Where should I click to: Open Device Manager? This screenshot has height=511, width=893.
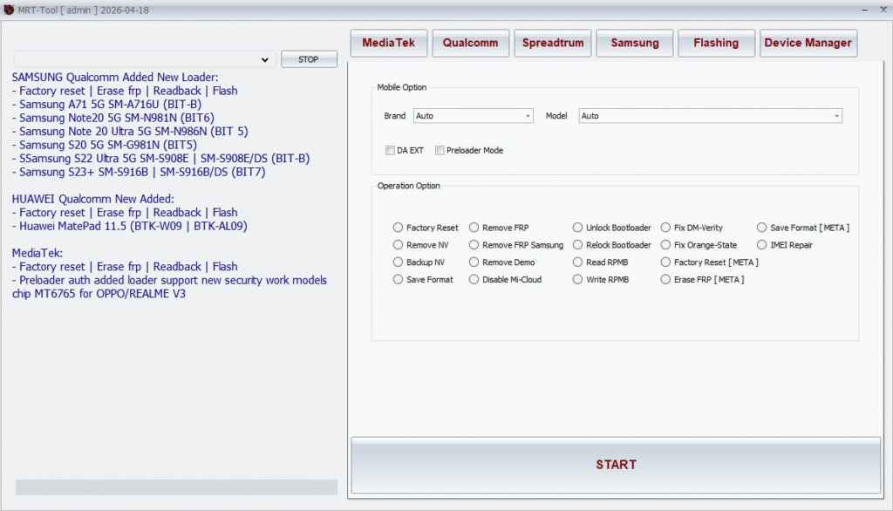click(808, 43)
